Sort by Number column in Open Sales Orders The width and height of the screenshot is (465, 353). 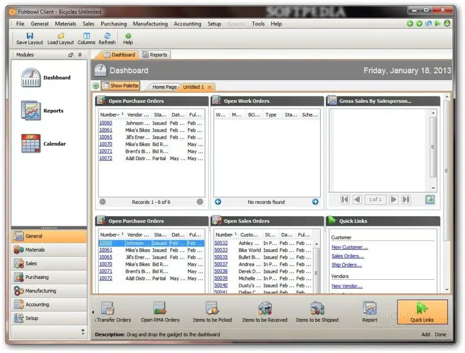pyautogui.click(x=226, y=235)
